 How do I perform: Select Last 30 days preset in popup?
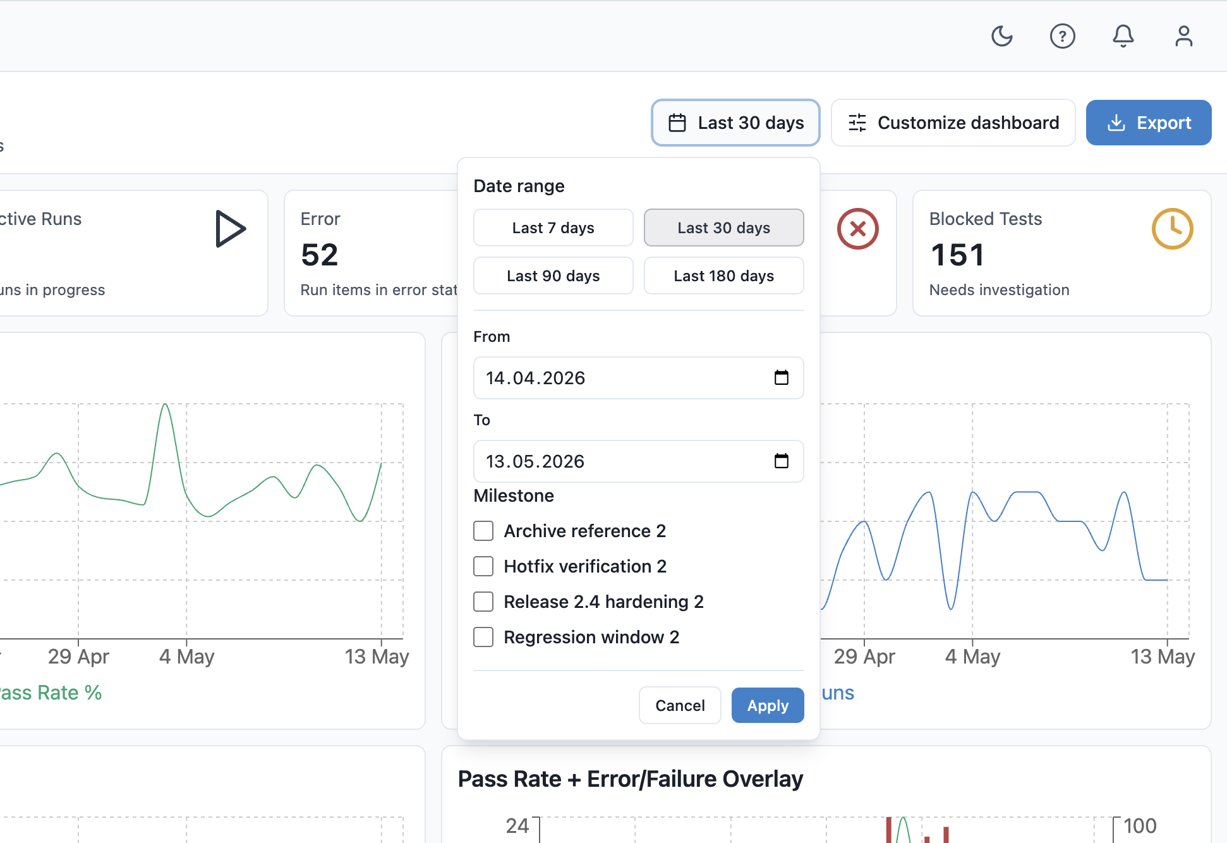click(x=724, y=227)
